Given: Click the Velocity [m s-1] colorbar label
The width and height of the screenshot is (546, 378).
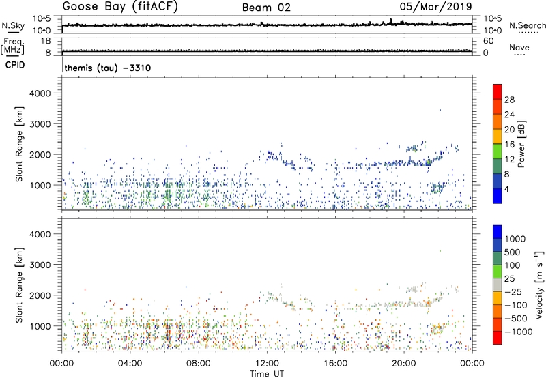Looking at the screenshot, I should click(539, 285).
